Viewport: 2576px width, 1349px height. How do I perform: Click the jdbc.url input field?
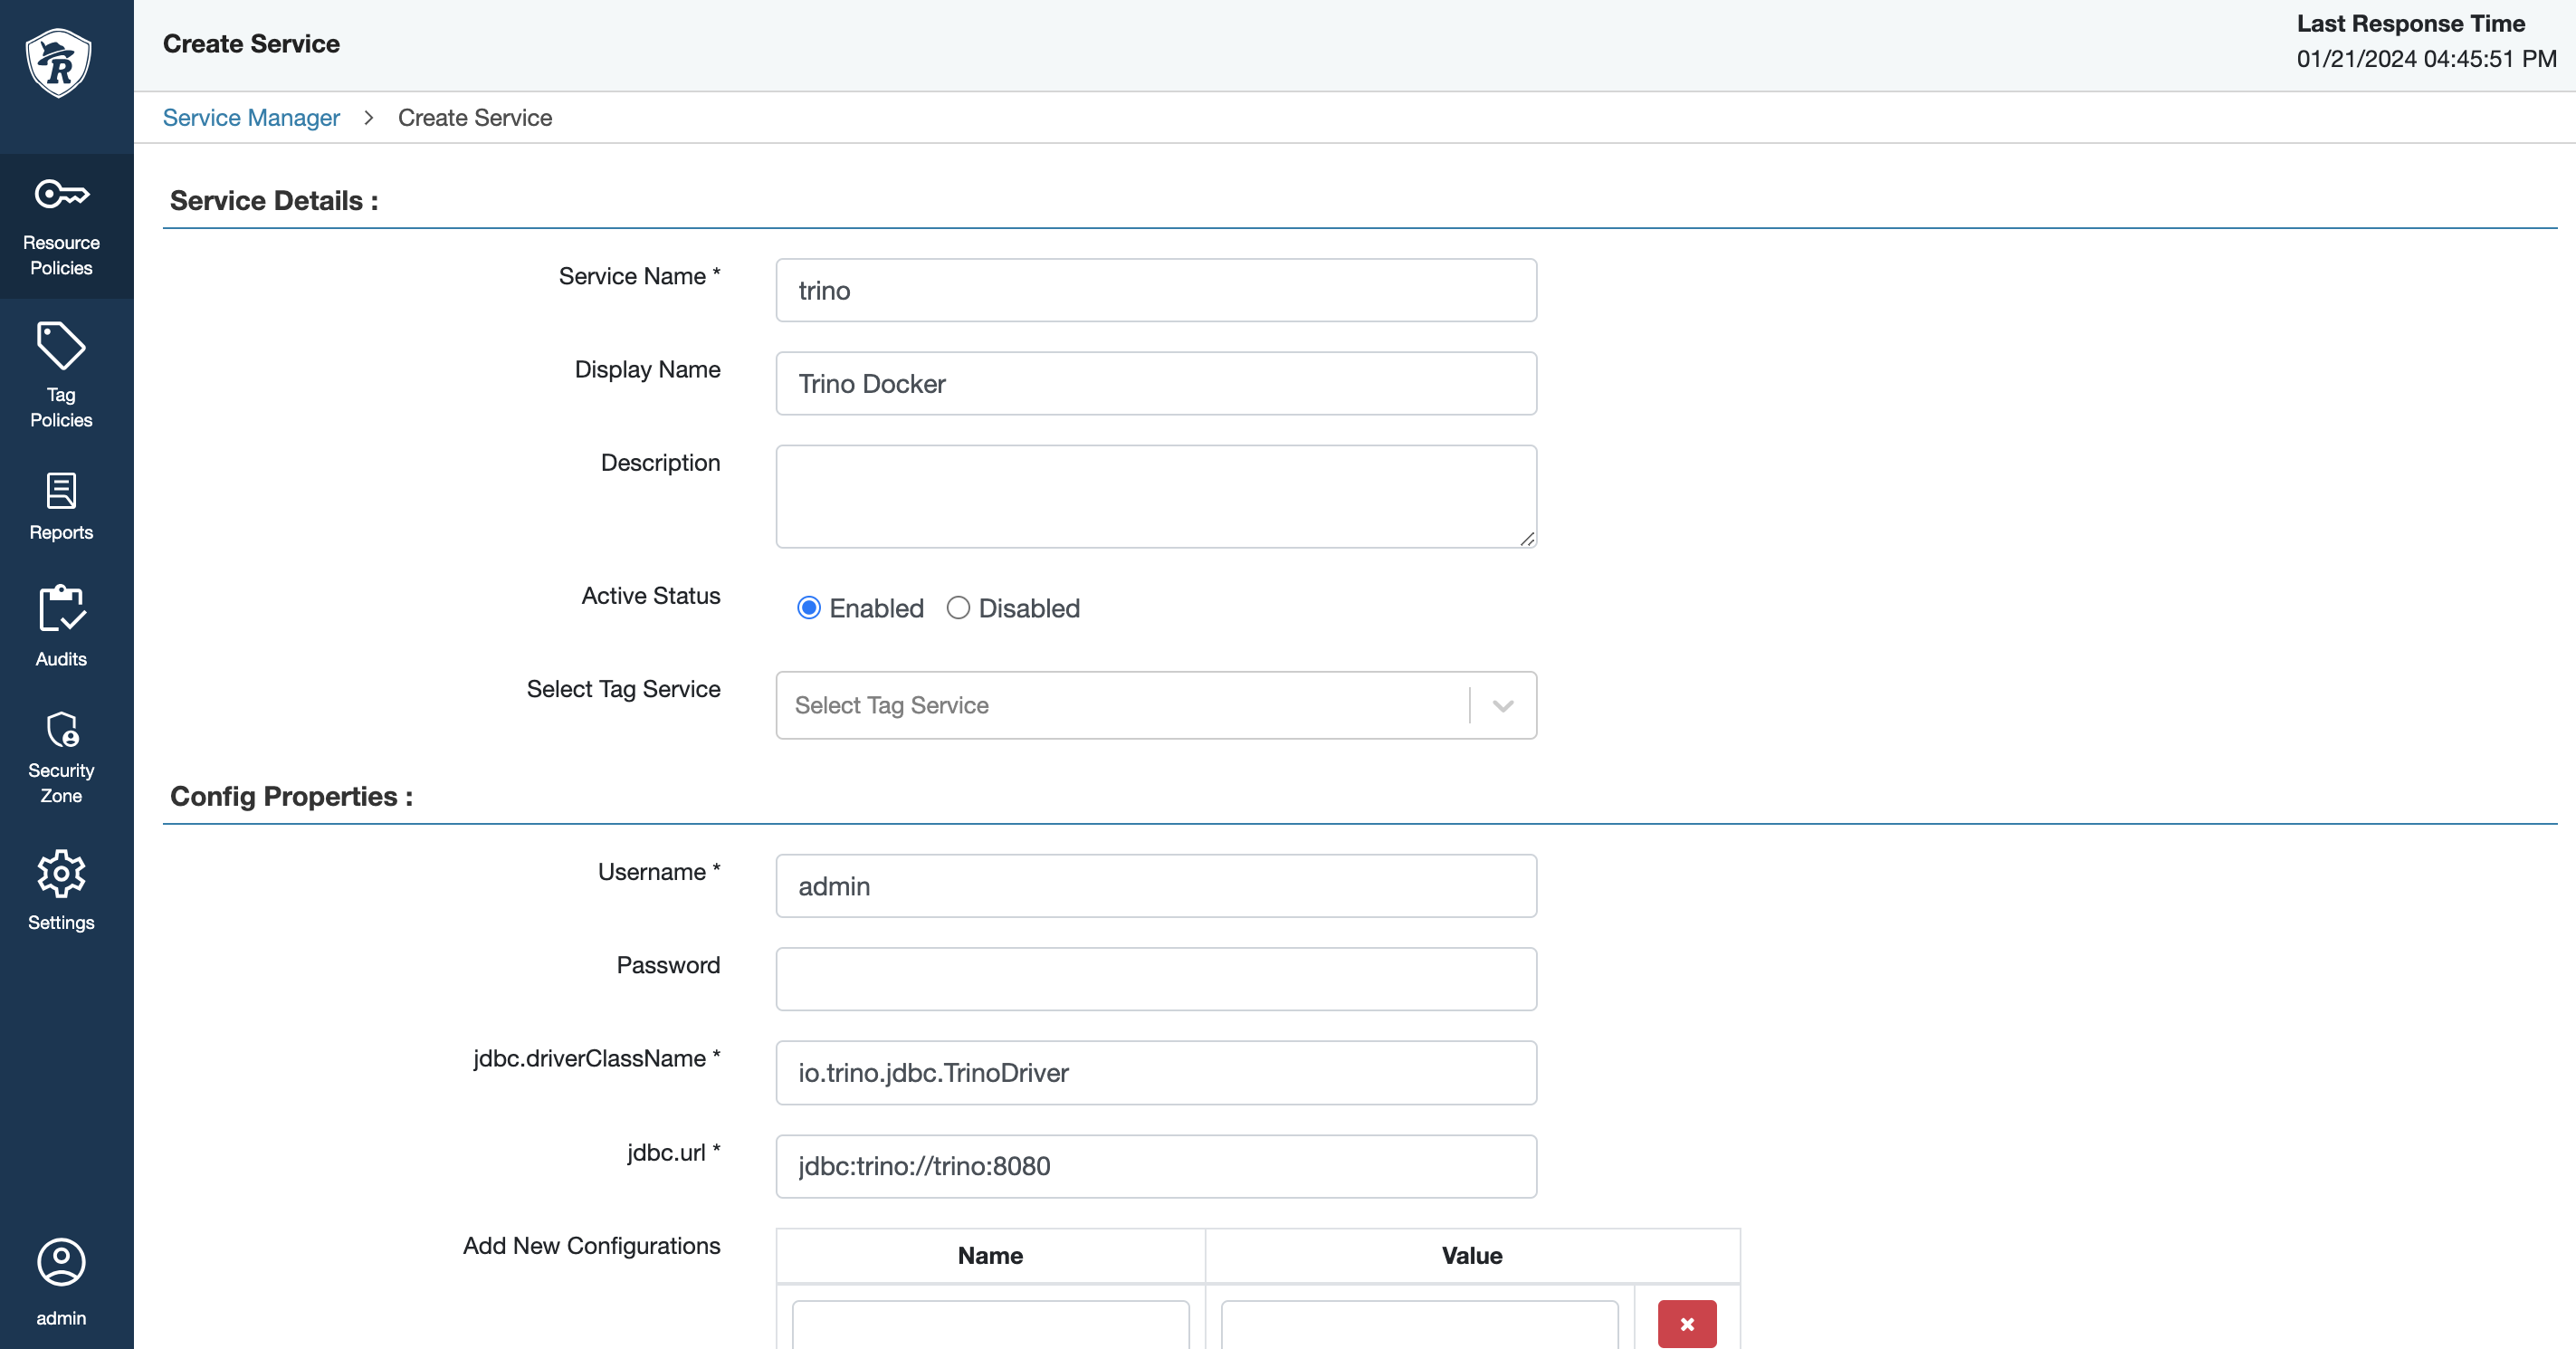pyautogui.click(x=1155, y=1166)
